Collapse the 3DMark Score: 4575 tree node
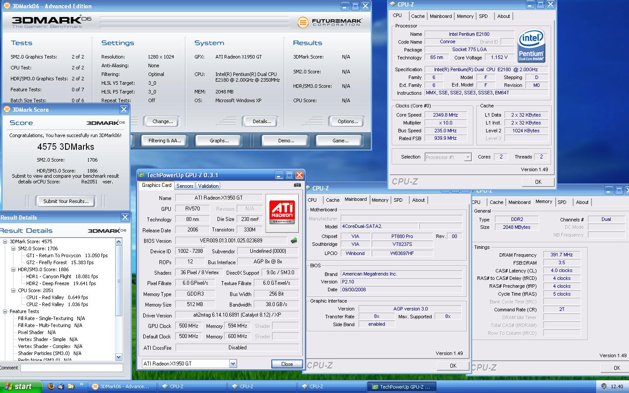This screenshot has width=629, height=393. click(5, 241)
